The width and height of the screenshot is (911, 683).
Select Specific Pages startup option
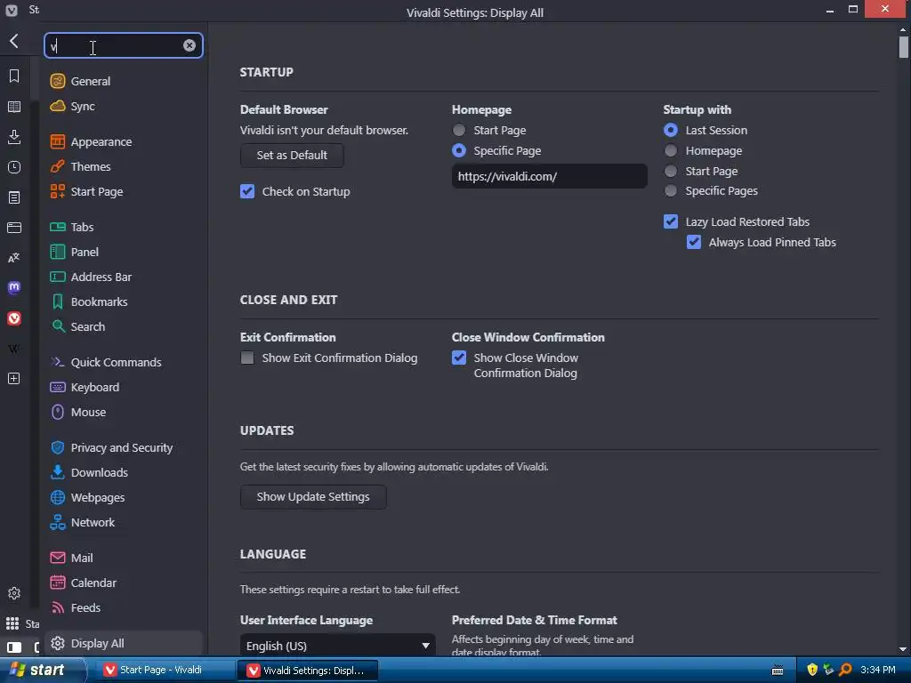671,190
